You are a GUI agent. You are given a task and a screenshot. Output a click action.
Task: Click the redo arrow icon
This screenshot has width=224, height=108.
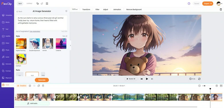pos(42,3)
